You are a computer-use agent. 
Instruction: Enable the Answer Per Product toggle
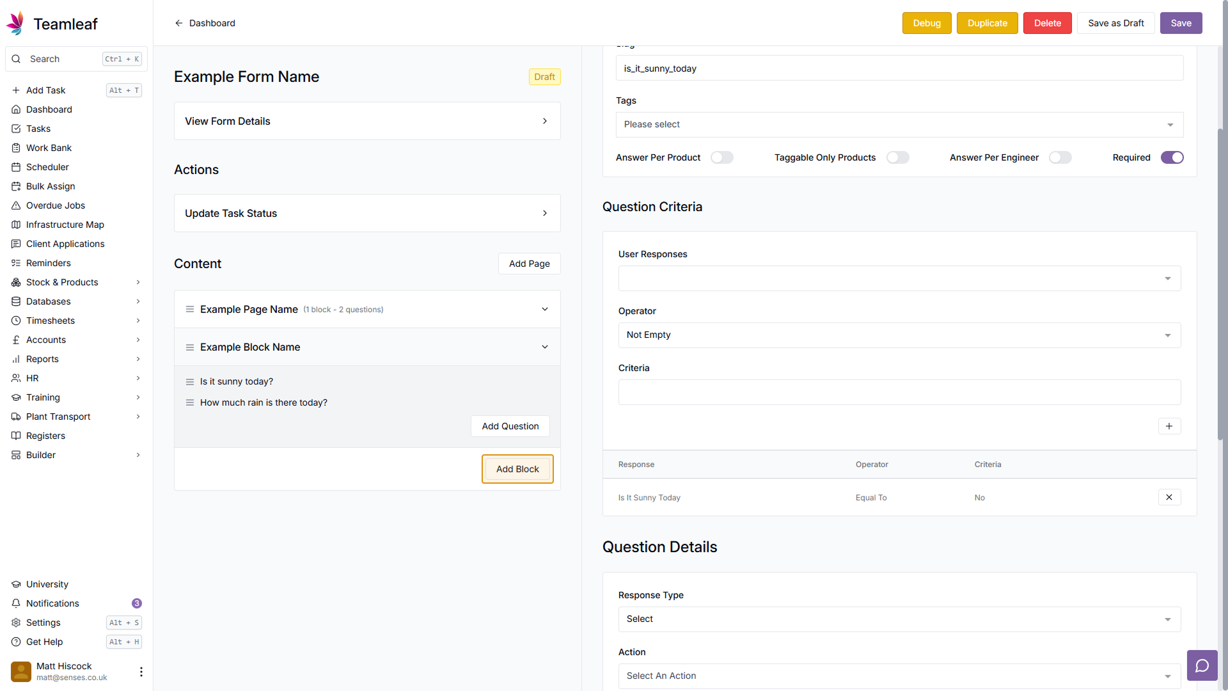coord(721,157)
